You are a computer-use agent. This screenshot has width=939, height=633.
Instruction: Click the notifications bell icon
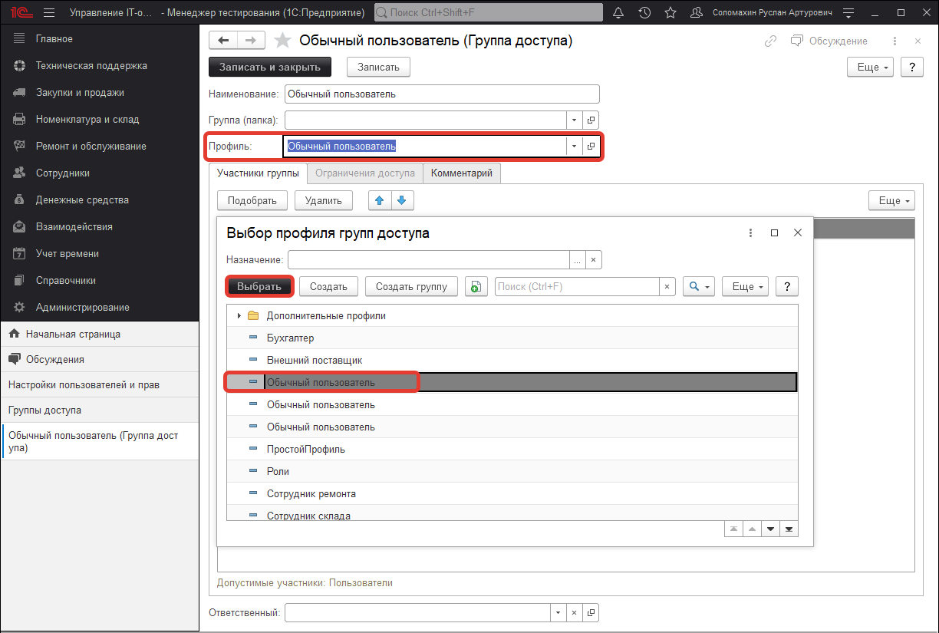[618, 13]
